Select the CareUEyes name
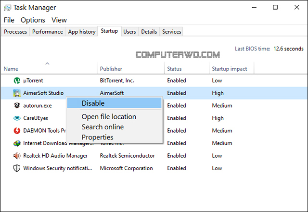The image size is (308, 212). (x=36, y=118)
